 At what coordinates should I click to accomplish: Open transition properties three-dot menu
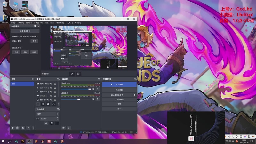pos(57,123)
